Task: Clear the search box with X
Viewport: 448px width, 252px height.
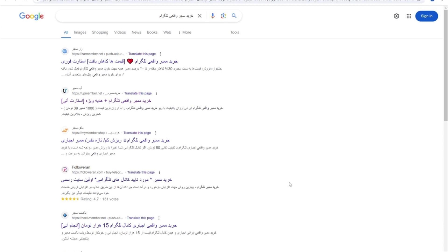Action: click(x=199, y=16)
